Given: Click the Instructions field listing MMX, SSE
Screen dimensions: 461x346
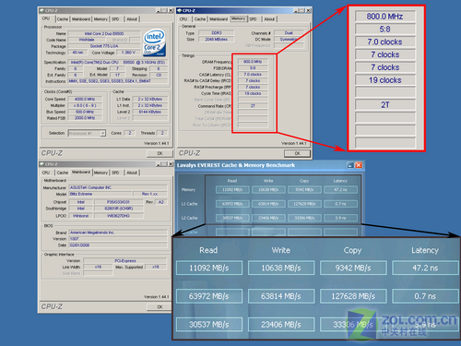Looking at the screenshot, I should coord(118,81).
